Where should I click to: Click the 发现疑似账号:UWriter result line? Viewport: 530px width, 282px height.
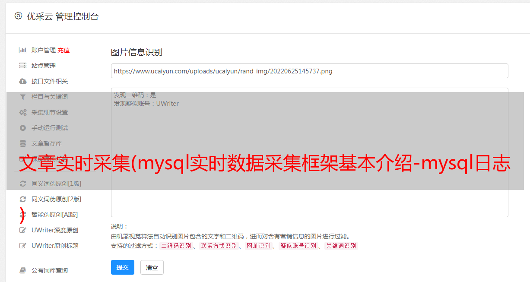click(x=146, y=104)
